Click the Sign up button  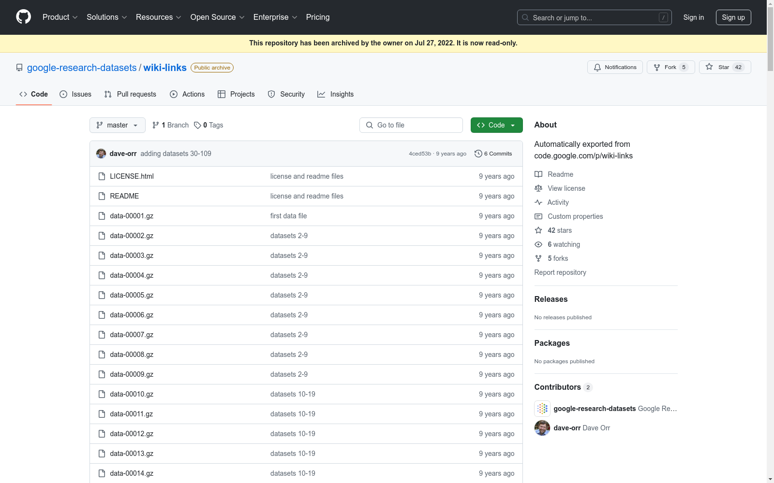point(733,17)
